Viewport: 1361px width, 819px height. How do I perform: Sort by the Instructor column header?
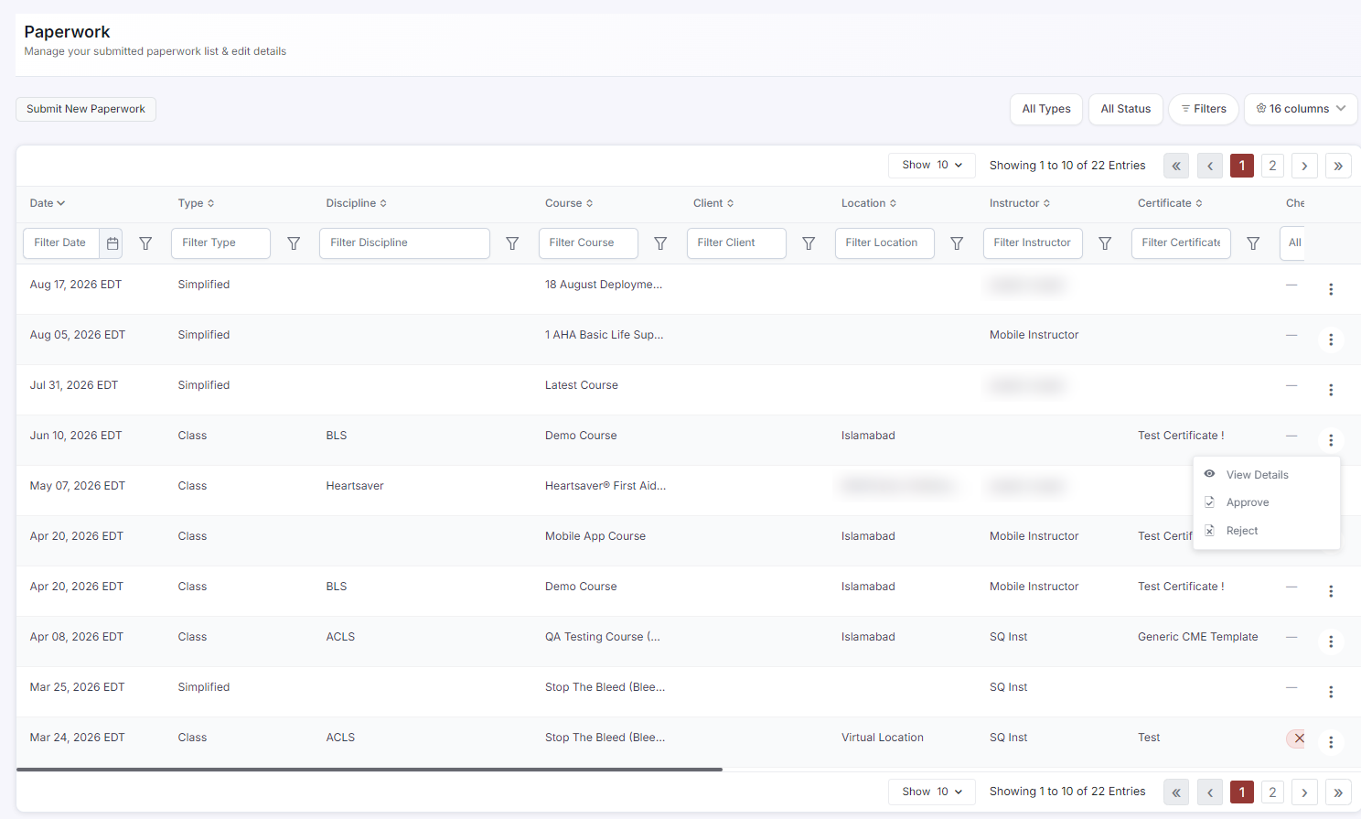(x=1020, y=203)
